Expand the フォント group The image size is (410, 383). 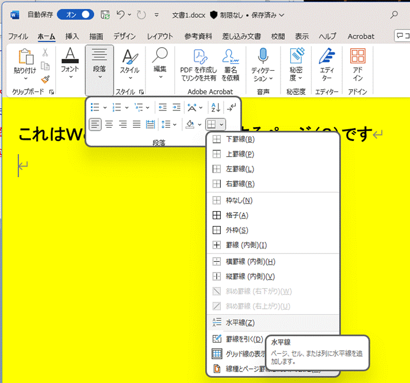coord(70,63)
